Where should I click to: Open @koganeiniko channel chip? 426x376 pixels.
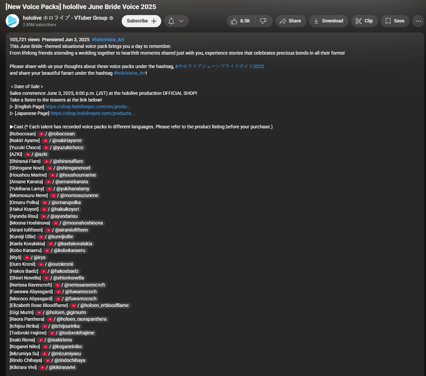[x=62, y=347]
